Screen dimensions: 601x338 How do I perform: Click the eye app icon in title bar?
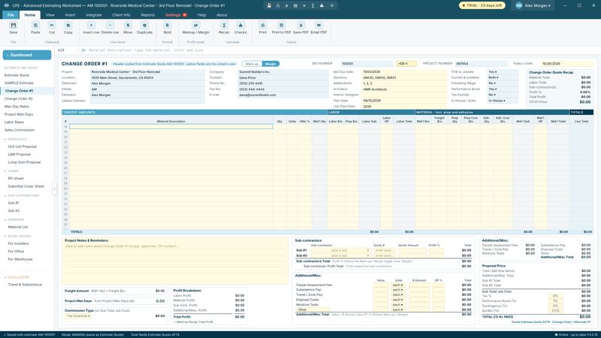pyautogui.click(x=7, y=6)
